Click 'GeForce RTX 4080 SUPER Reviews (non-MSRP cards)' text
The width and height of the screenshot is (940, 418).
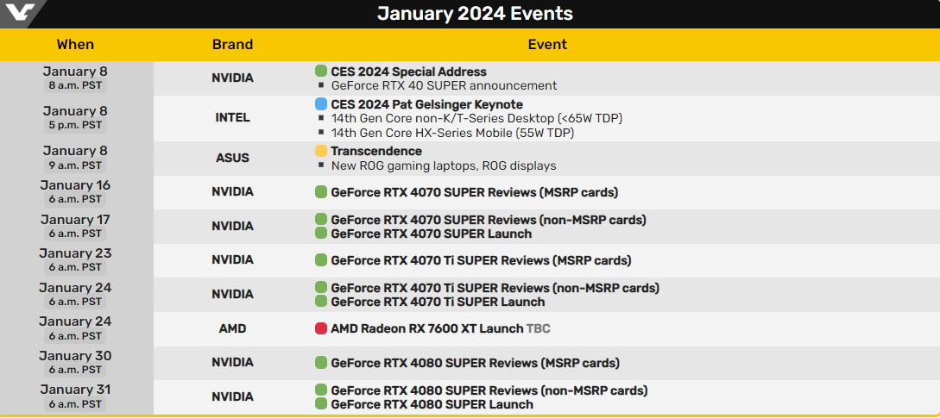(x=489, y=390)
